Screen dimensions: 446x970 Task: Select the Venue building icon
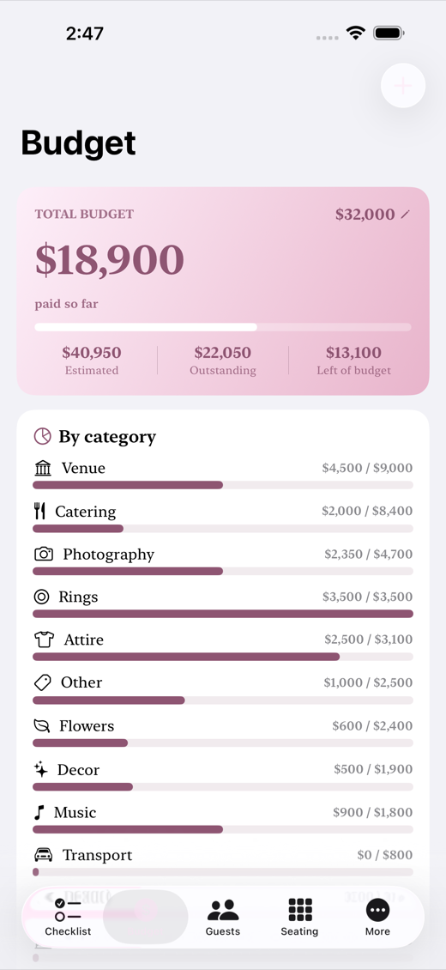pos(43,468)
